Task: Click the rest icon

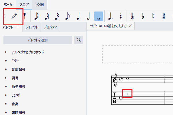Action: [121, 16]
